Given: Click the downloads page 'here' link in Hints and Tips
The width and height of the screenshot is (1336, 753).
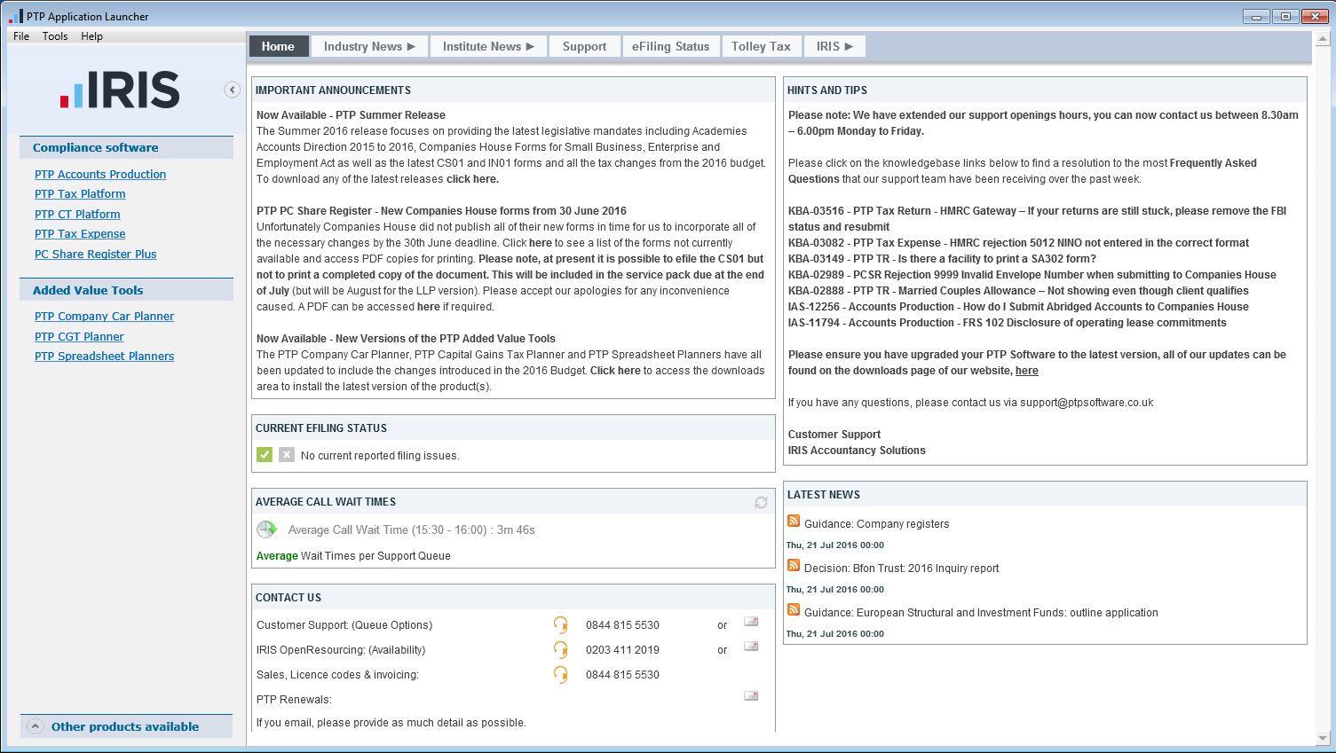Looking at the screenshot, I should [1026, 371].
